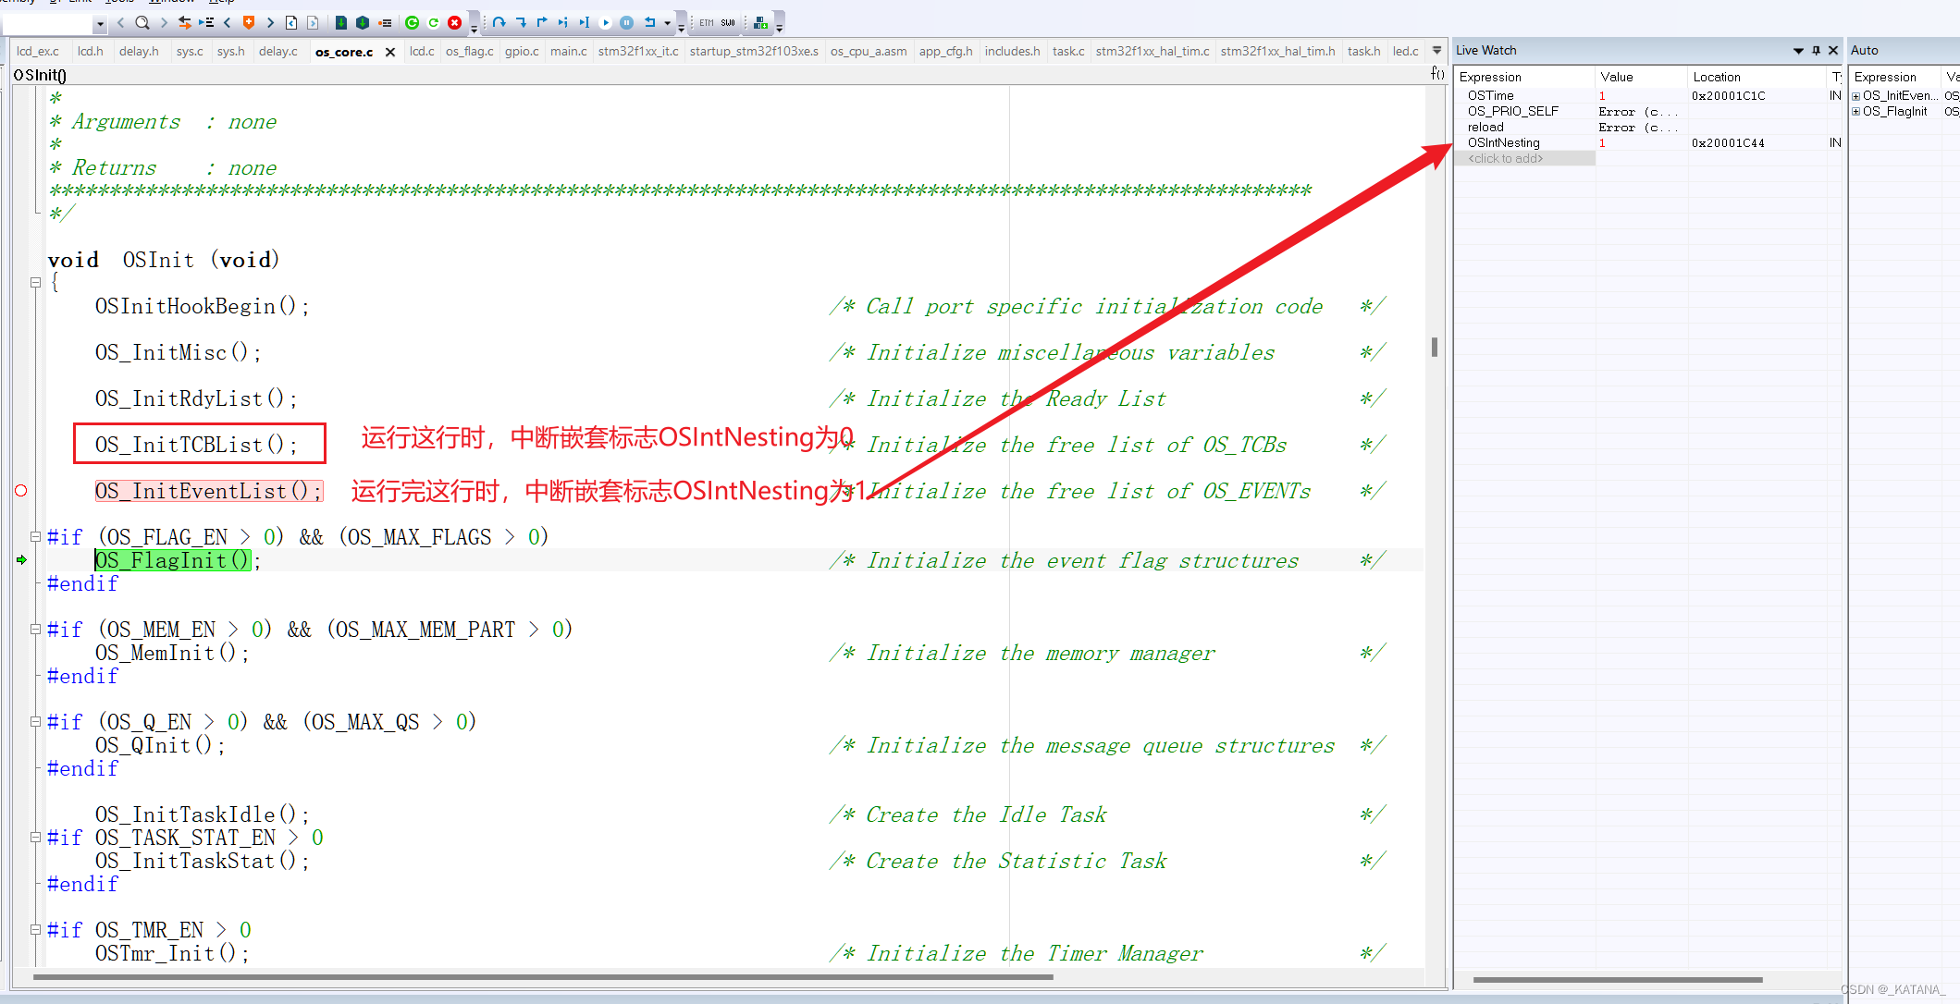Viewport: 1960px width, 1004px height.
Task: Switch to the task.c editor tab
Action: pos(1068,51)
